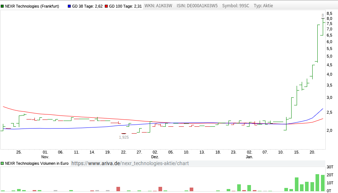The height and width of the screenshot is (193, 338).
Task: Select the GD 100 Tage: 2,31 label
Action: coord(125,6)
